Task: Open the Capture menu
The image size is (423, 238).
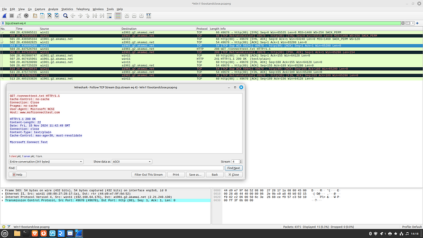Action: [40, 9]
